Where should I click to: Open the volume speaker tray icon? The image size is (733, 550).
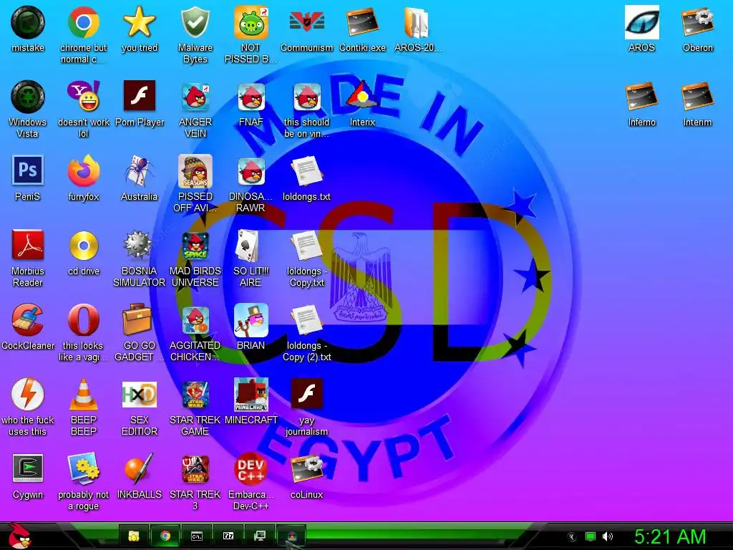point(608,536)
